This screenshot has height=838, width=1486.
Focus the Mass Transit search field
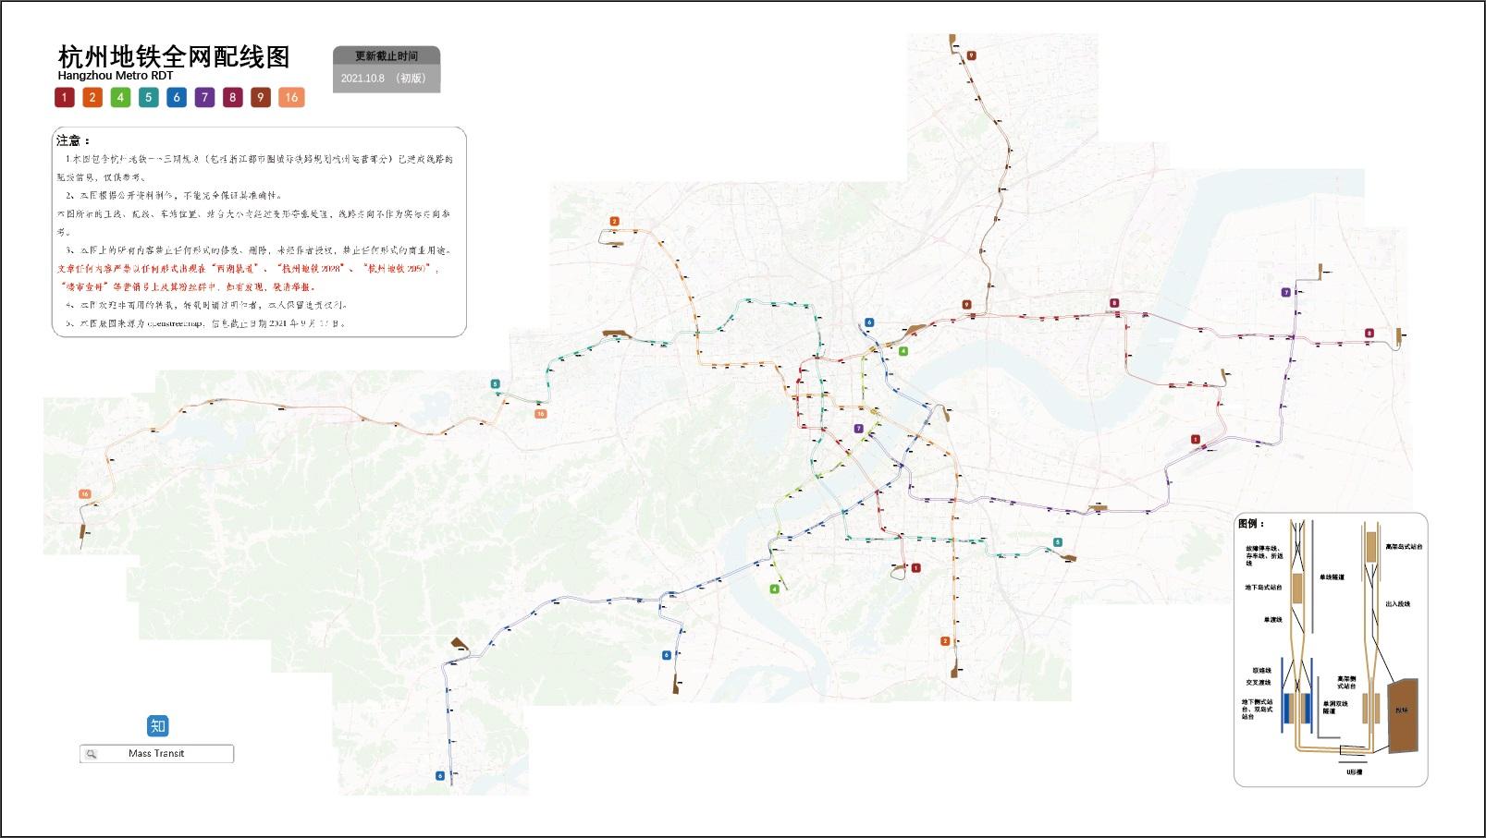[156, 754]
